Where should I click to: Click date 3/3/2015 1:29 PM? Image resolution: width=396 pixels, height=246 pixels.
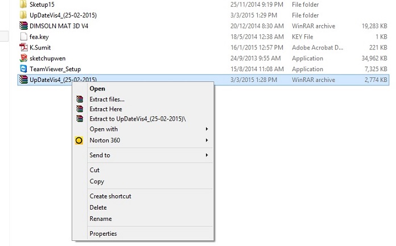(254, 15)
